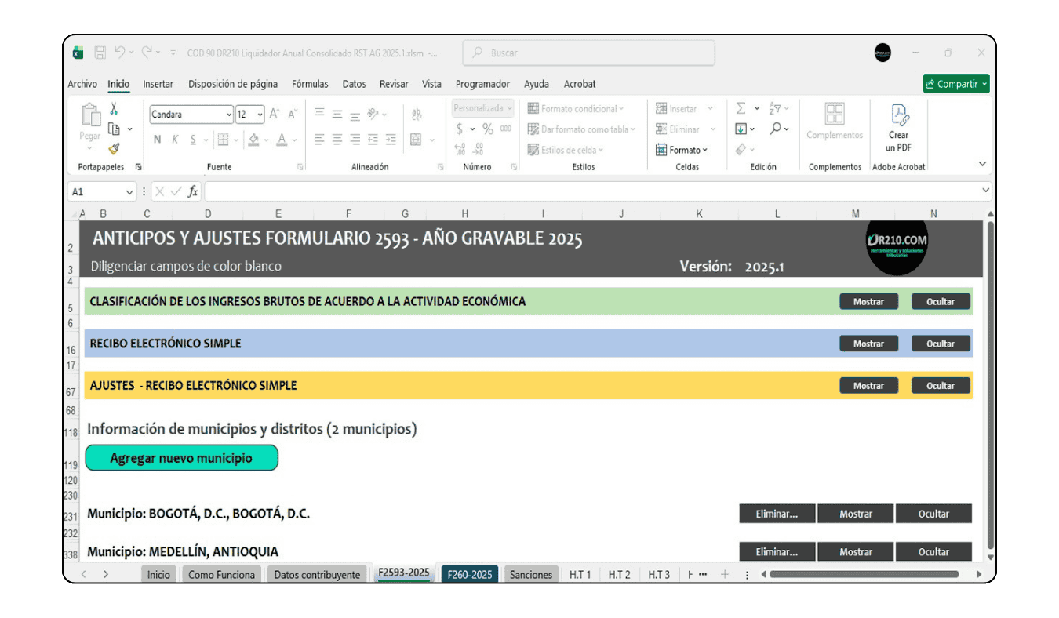Select the Sanciones sheet tab
Image resolution: width=1059 pixels, height=618 pixels.
point(531,574)
